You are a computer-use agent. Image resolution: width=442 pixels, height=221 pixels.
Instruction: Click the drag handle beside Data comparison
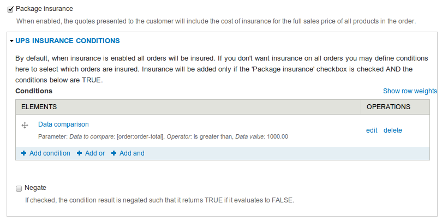coord(25,125)
